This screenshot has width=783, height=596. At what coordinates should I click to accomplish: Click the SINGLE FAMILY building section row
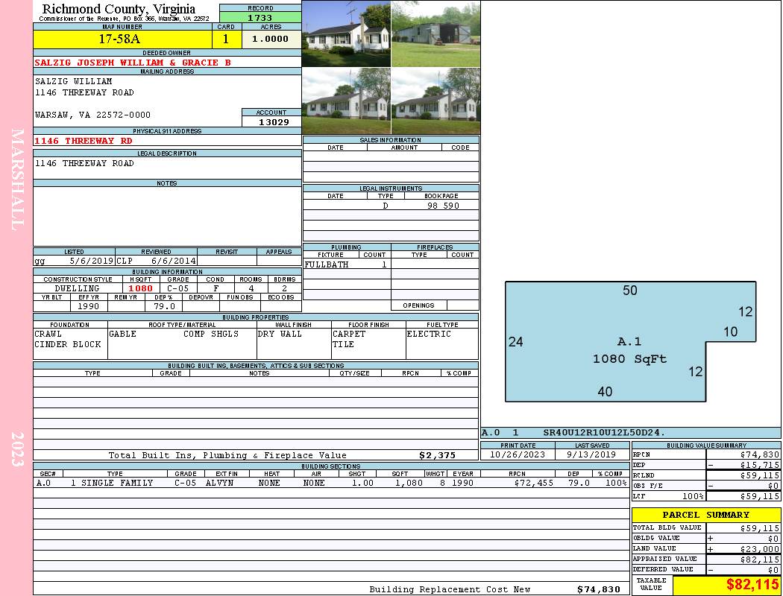pos(331,483)
